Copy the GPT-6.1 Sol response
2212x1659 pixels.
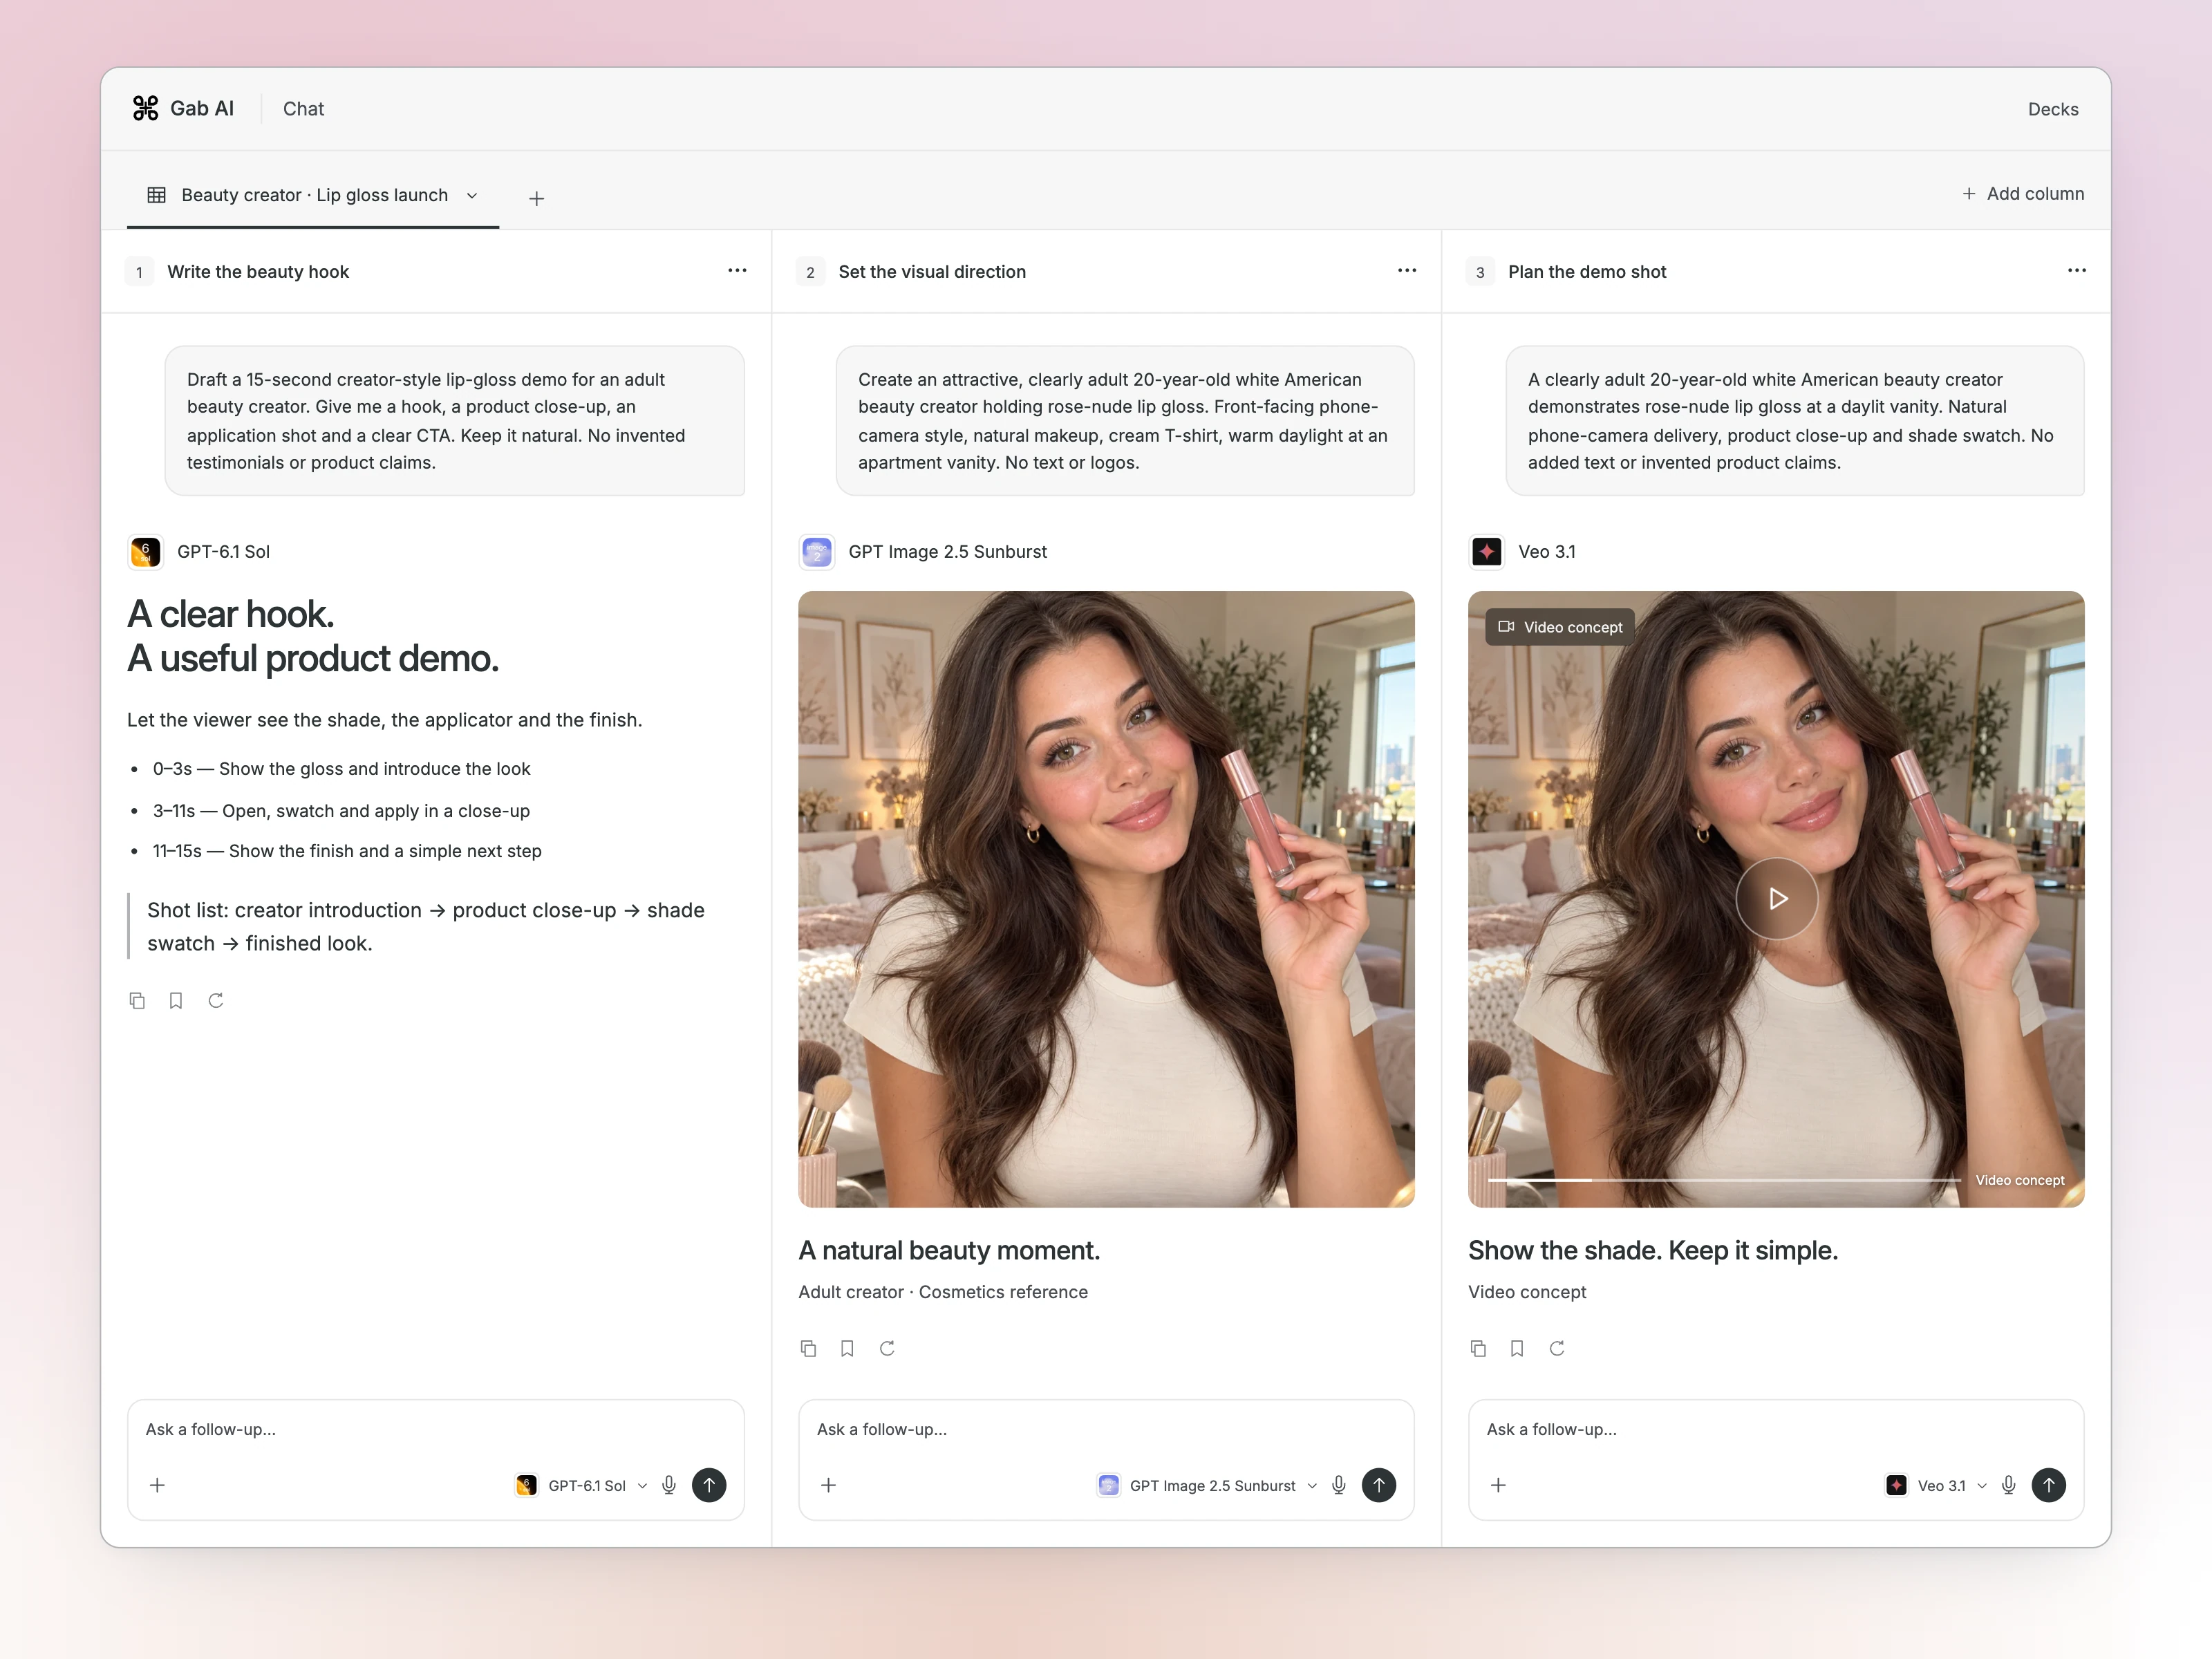coord(137,1000)
